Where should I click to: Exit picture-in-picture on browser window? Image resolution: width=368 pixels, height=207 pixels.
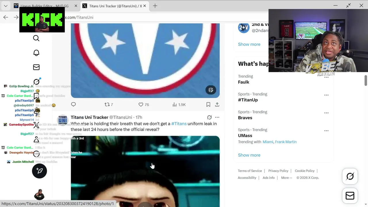pyautogui.click(x=348, y=5)
